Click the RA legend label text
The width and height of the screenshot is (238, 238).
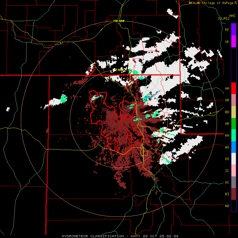[227, 136]
